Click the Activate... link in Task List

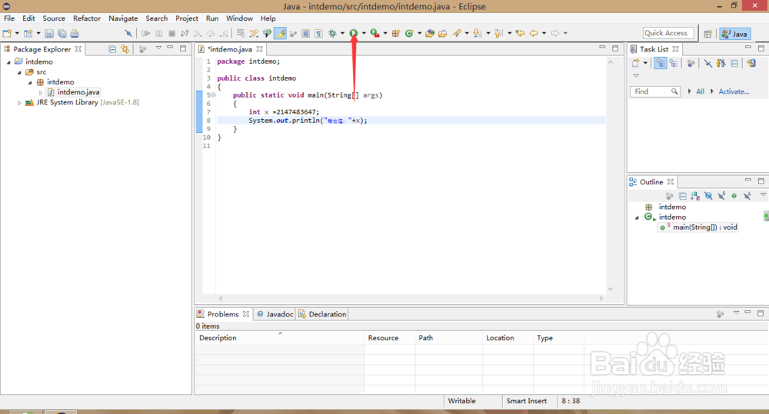(734, 91)
